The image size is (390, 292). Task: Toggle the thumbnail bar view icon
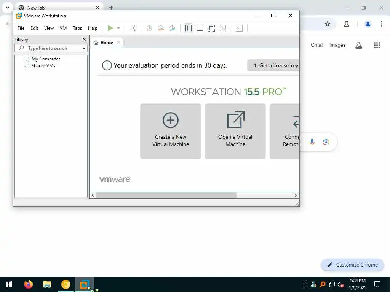coord(200,28)
